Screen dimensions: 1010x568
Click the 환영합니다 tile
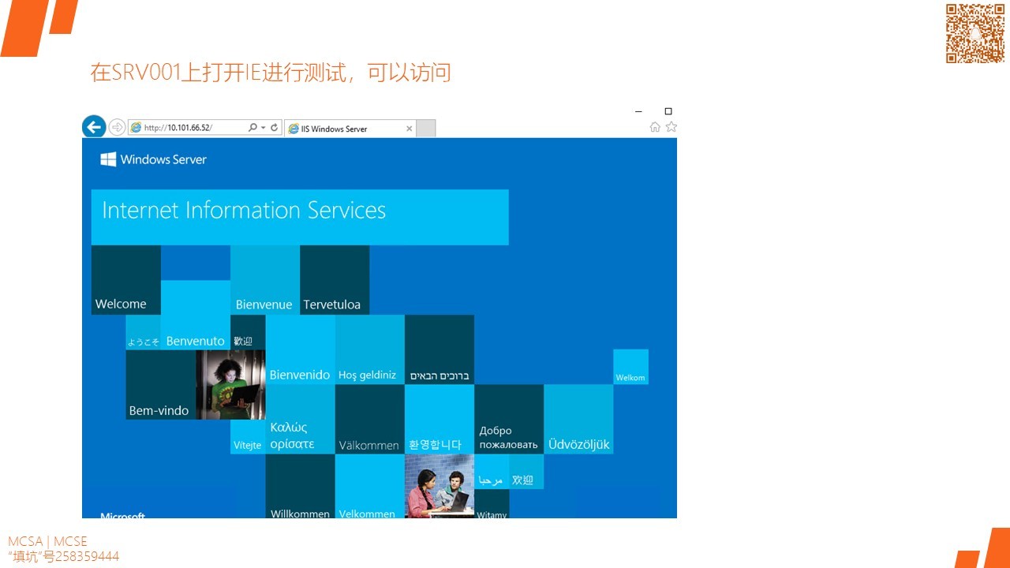pos(440,420)
